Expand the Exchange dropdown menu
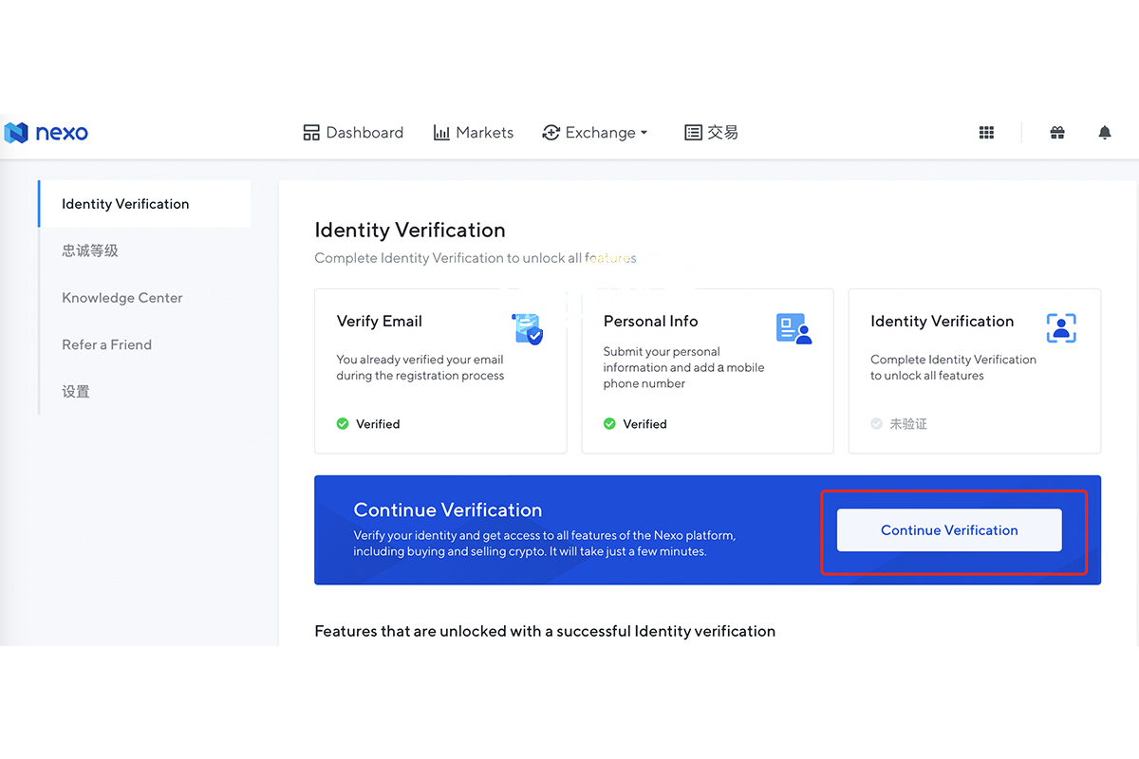Viewport: 1139px width, 759px height. tap(595, 133)
